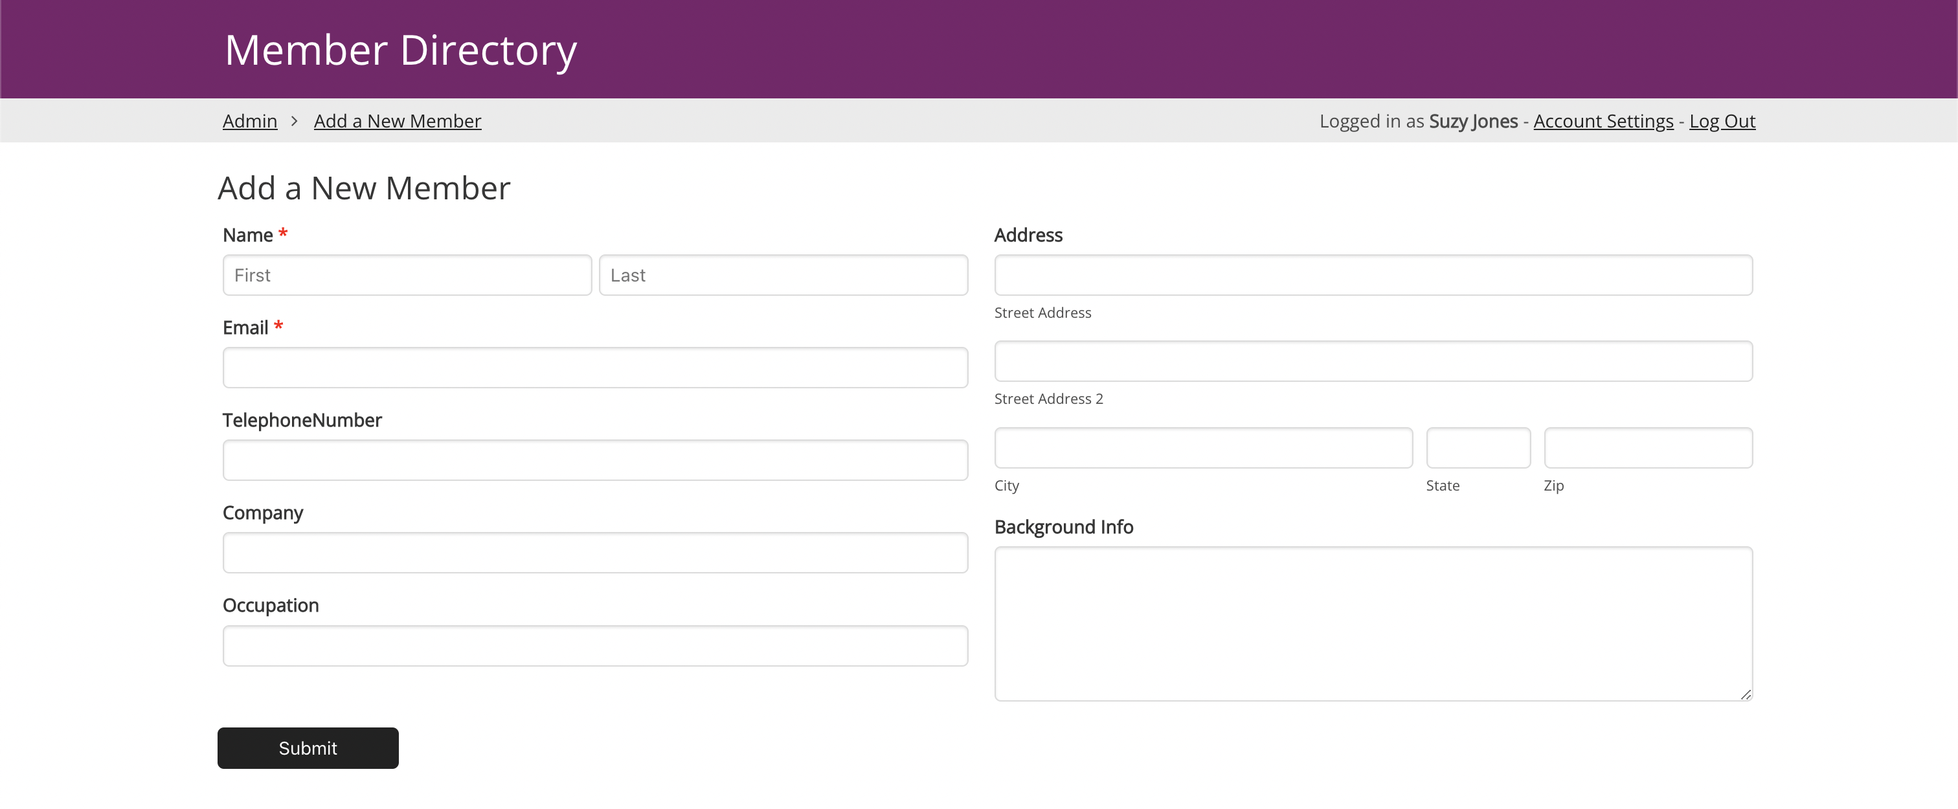Focus the Occupation input field
1958x809 pixels.
click(594, 646)
